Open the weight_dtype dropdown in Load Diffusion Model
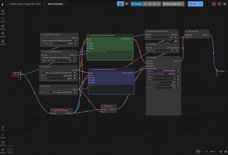 59,43
